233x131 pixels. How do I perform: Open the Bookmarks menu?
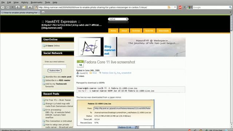pos(36,3)
